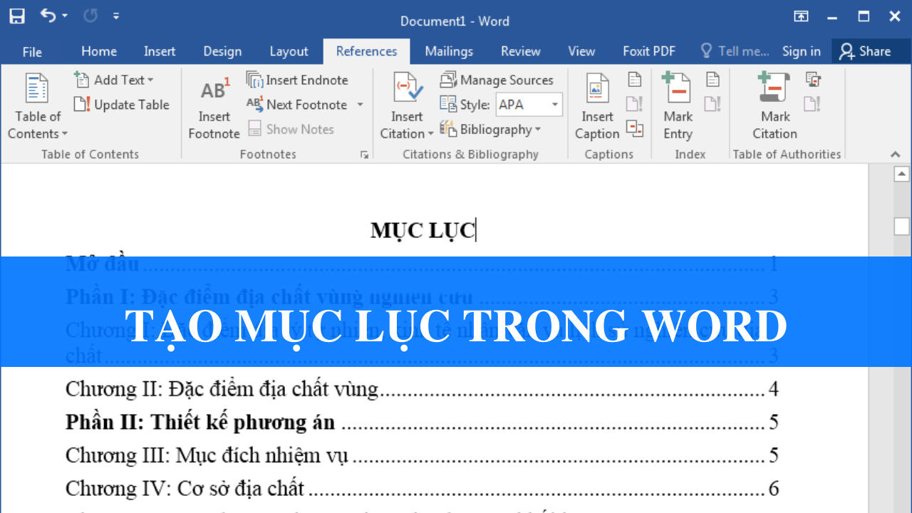This screenshot has width=912, height=513.
Task: Open the File tab
Action: (32, 51)
